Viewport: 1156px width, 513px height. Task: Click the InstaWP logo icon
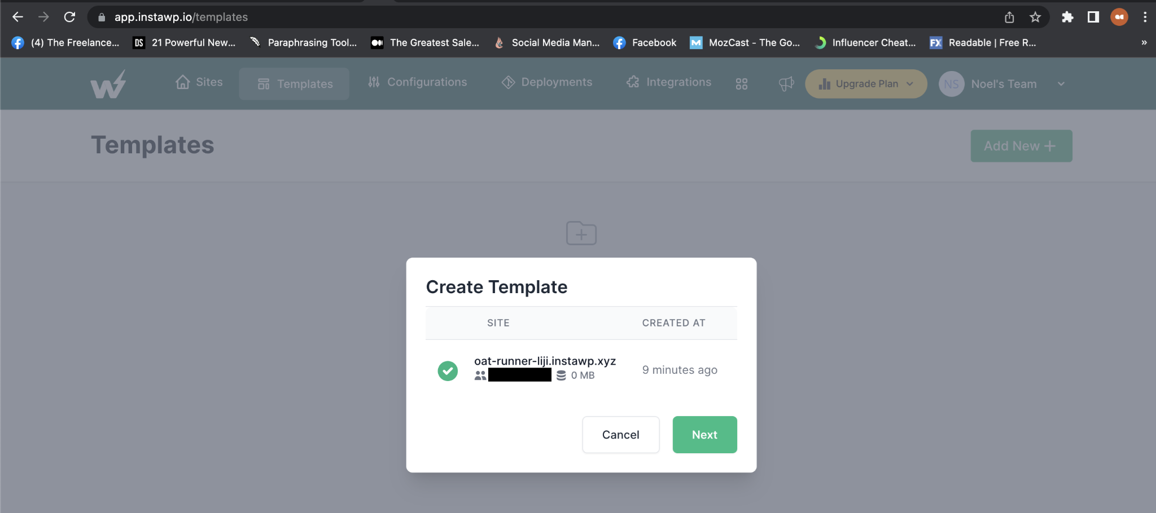(108, 85)
